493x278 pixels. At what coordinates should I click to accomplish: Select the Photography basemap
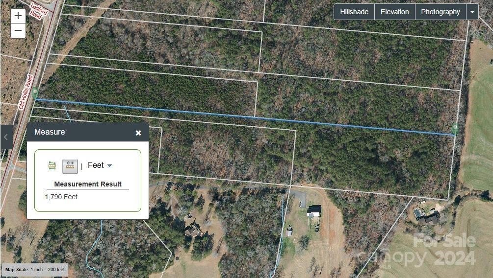[441, 12]
